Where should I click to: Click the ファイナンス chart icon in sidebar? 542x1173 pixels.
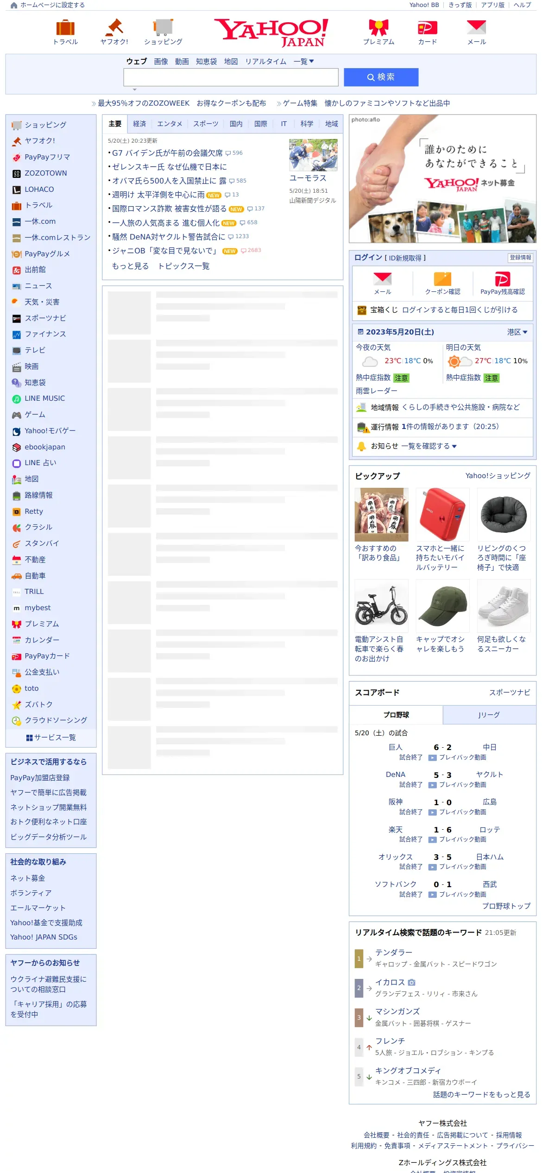coord(17,334)
